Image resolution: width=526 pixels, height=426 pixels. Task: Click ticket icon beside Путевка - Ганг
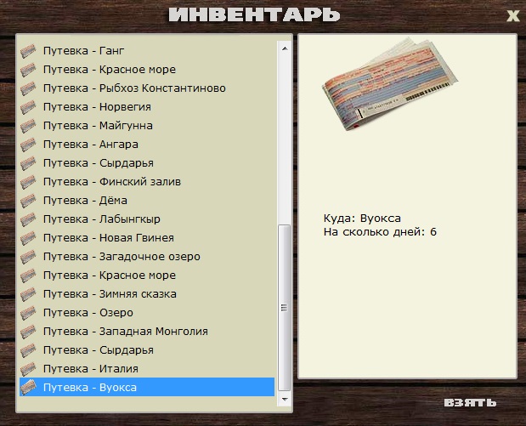click(28, 51)
